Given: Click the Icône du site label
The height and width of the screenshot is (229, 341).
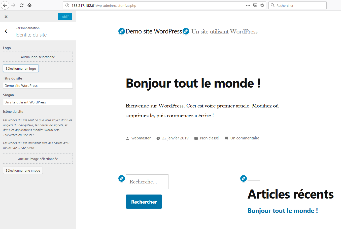Looking at the screenshot, I should click(x=13, y=111).
